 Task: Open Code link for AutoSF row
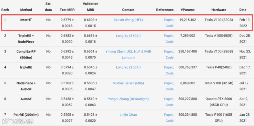[x=169, y=105]
